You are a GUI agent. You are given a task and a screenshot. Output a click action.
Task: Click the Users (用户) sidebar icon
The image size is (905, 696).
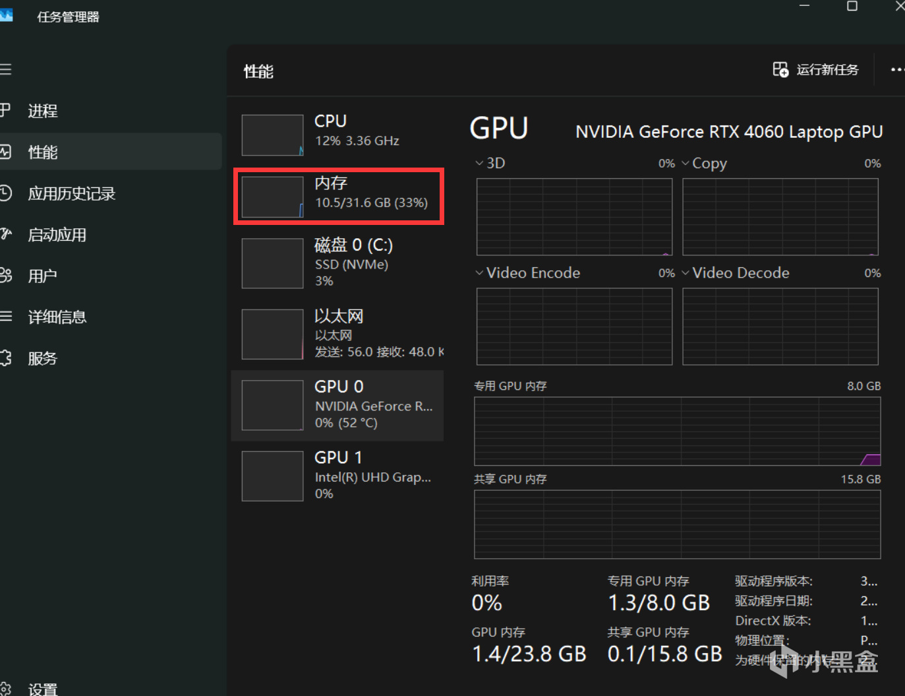point(6,276)
